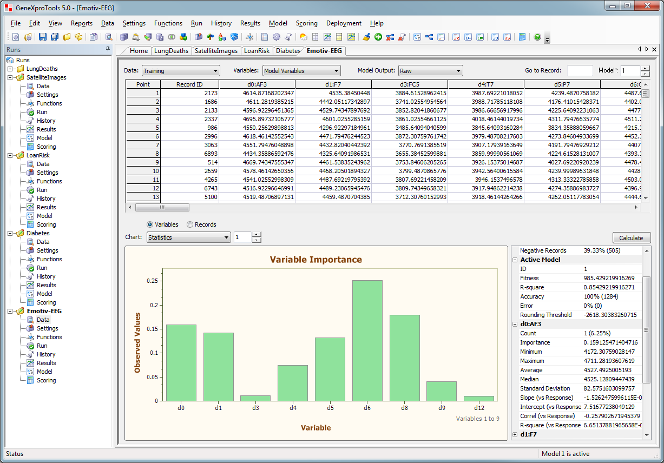This screenshot has height=463, width=664.
Task: Open the Scoring menu
Action: (307, 23)
